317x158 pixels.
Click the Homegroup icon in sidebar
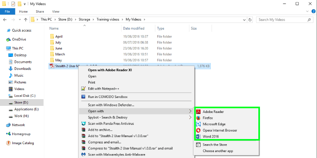pyautogui.click(x=8, y=134)
